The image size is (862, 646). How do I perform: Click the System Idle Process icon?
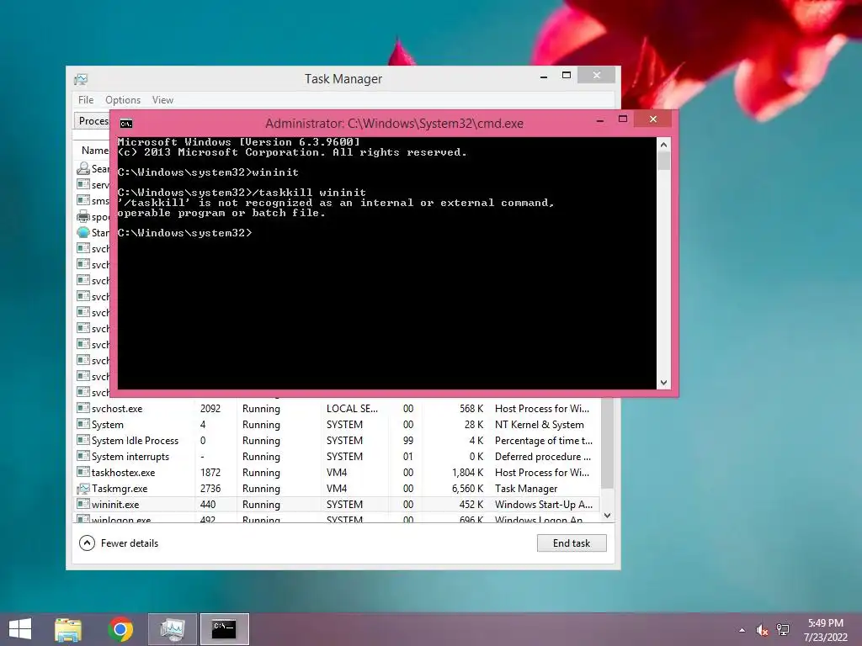point(83,441)
